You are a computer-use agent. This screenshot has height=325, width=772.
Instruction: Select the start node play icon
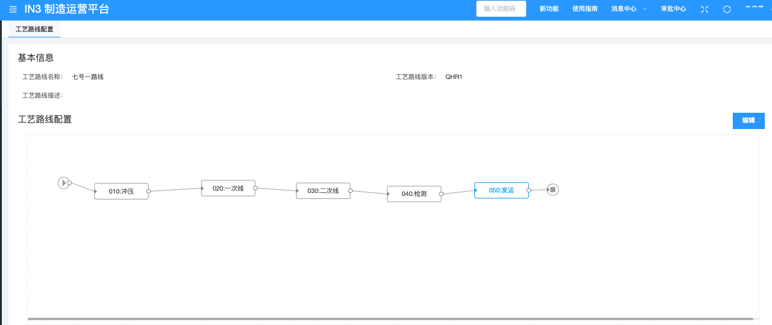coord(63,182)
